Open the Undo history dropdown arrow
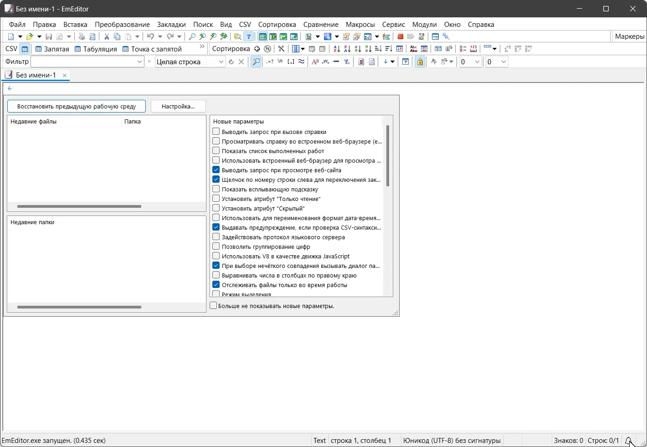 coord(160,36)
